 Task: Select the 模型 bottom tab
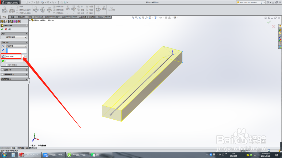(x=13, y=148)
